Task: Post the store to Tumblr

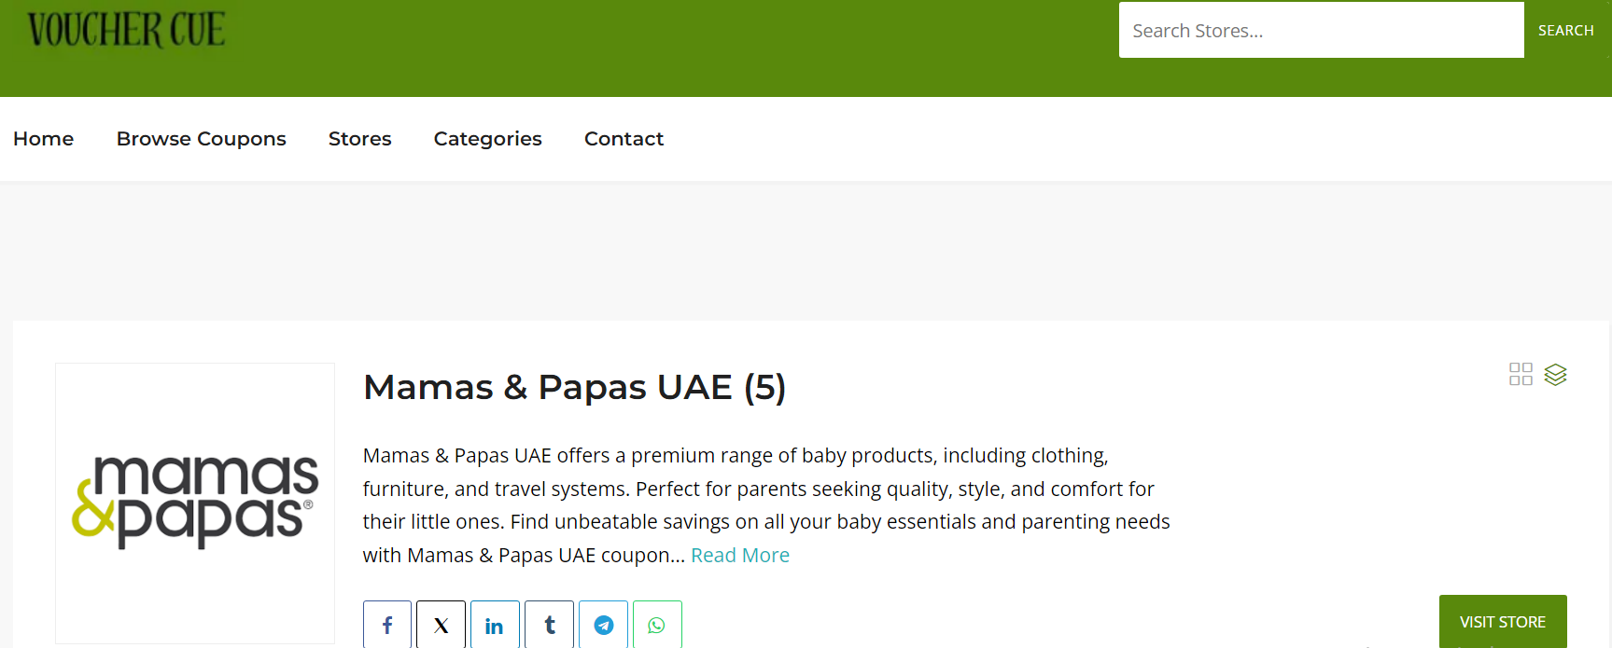Action: 549,625
